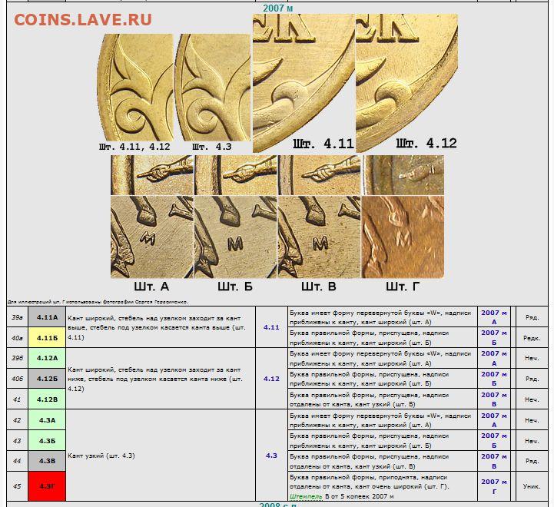Click row number 43
Viewport: 554px width, 507px height.
[18, 441]
